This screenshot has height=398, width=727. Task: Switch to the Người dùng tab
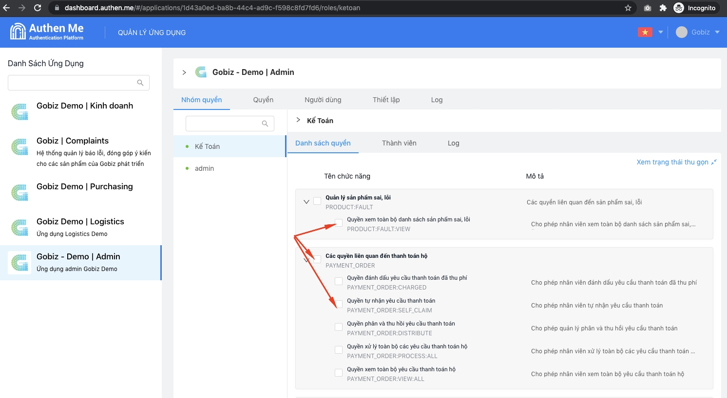click(323, 100)
